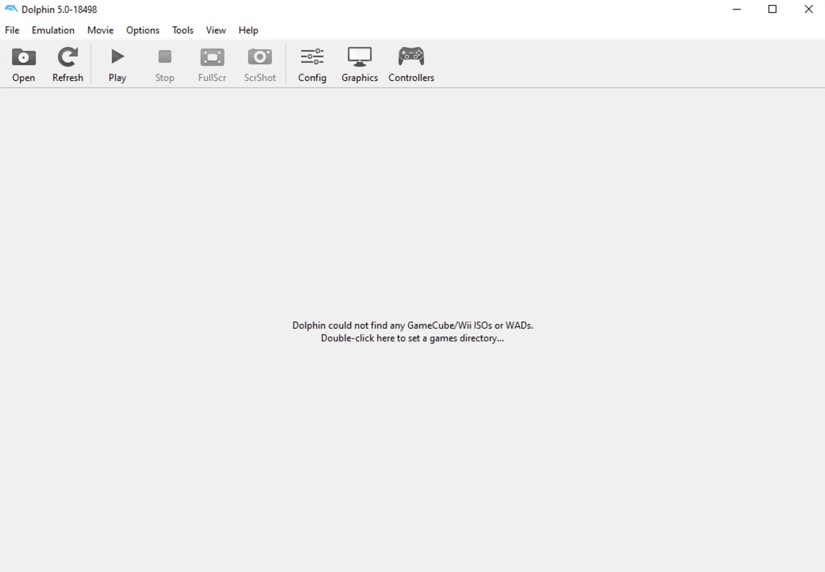The image size is (825, 572).
Task: Maximize the Dolphin window
Action: 772,9
